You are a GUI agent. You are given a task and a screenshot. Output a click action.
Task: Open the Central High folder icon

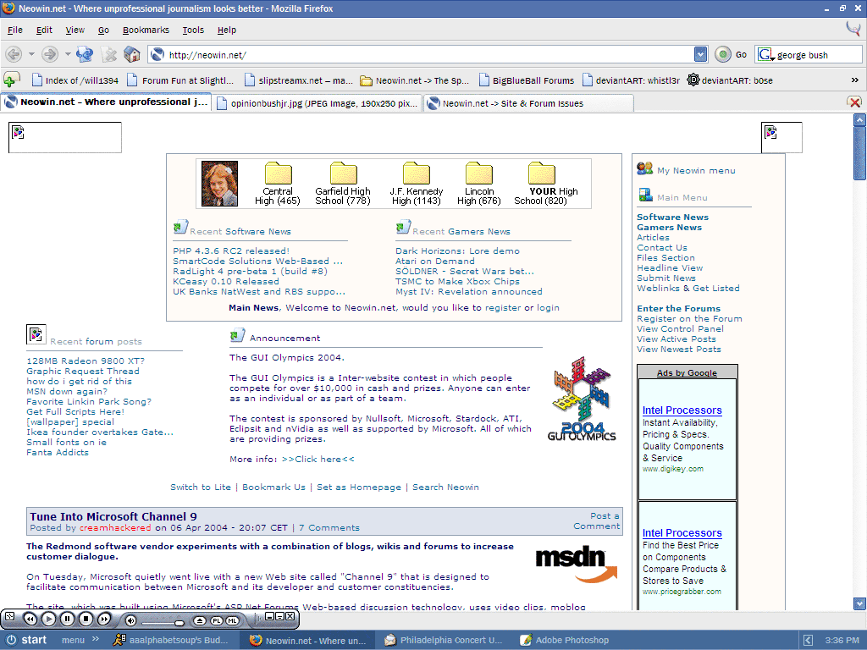pyautogui.click(x=278, y=173)
